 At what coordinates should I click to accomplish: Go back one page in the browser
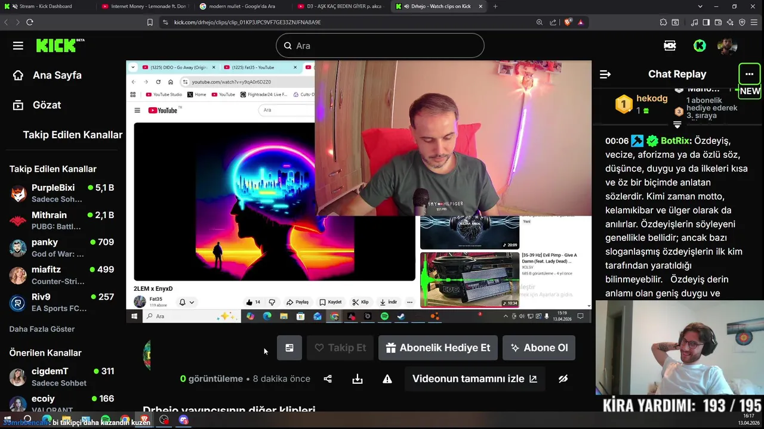tap(6, 22)
